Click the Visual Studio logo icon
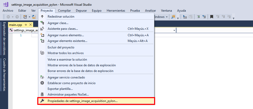 point(6,4)
